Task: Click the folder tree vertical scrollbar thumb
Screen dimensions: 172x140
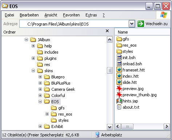Action: click(x=110, y=70)
